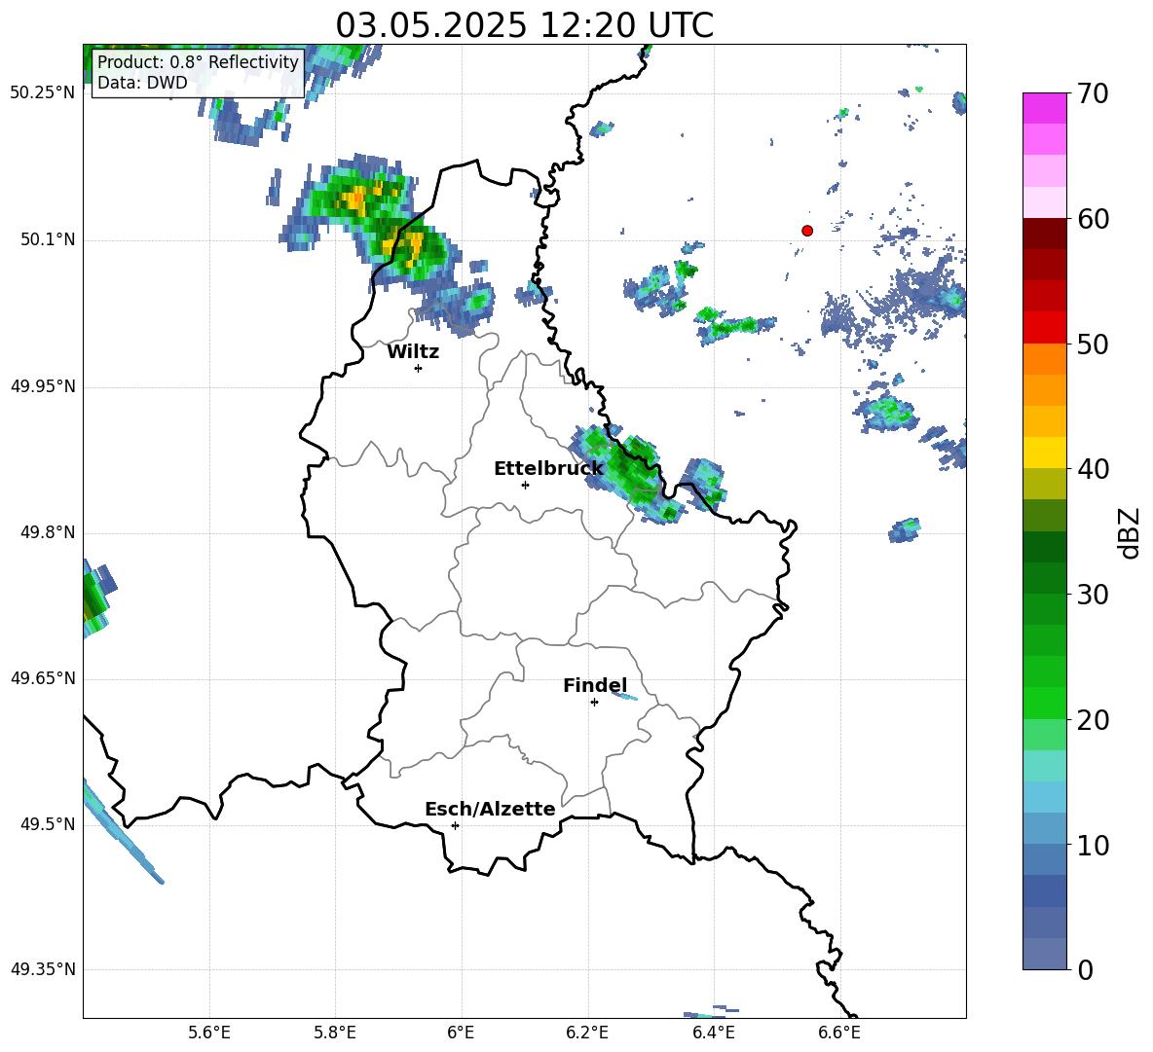The image size is (1153, 1052).
Task: Click the colorbar tick label 60
Action: [x=1093, y=219]
